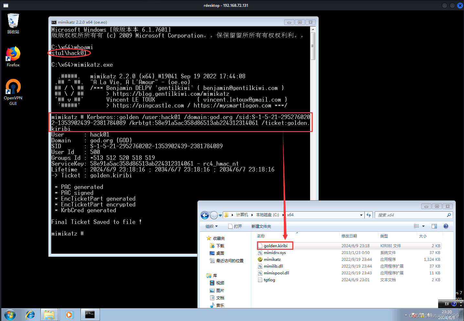Click 新建文件夹 (New folder) button

pos(261,226)
